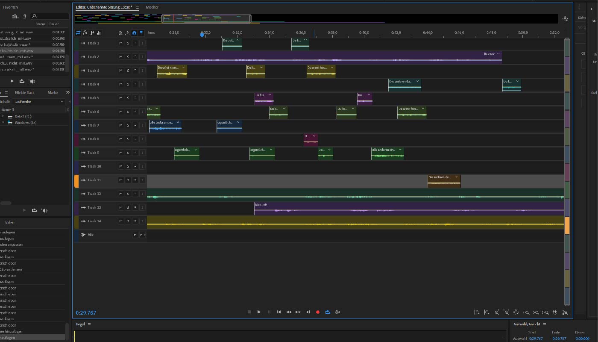This screenshot has width=598, height=342.
Task: Switch to the Mischer tab
Action: coord(152,7)
